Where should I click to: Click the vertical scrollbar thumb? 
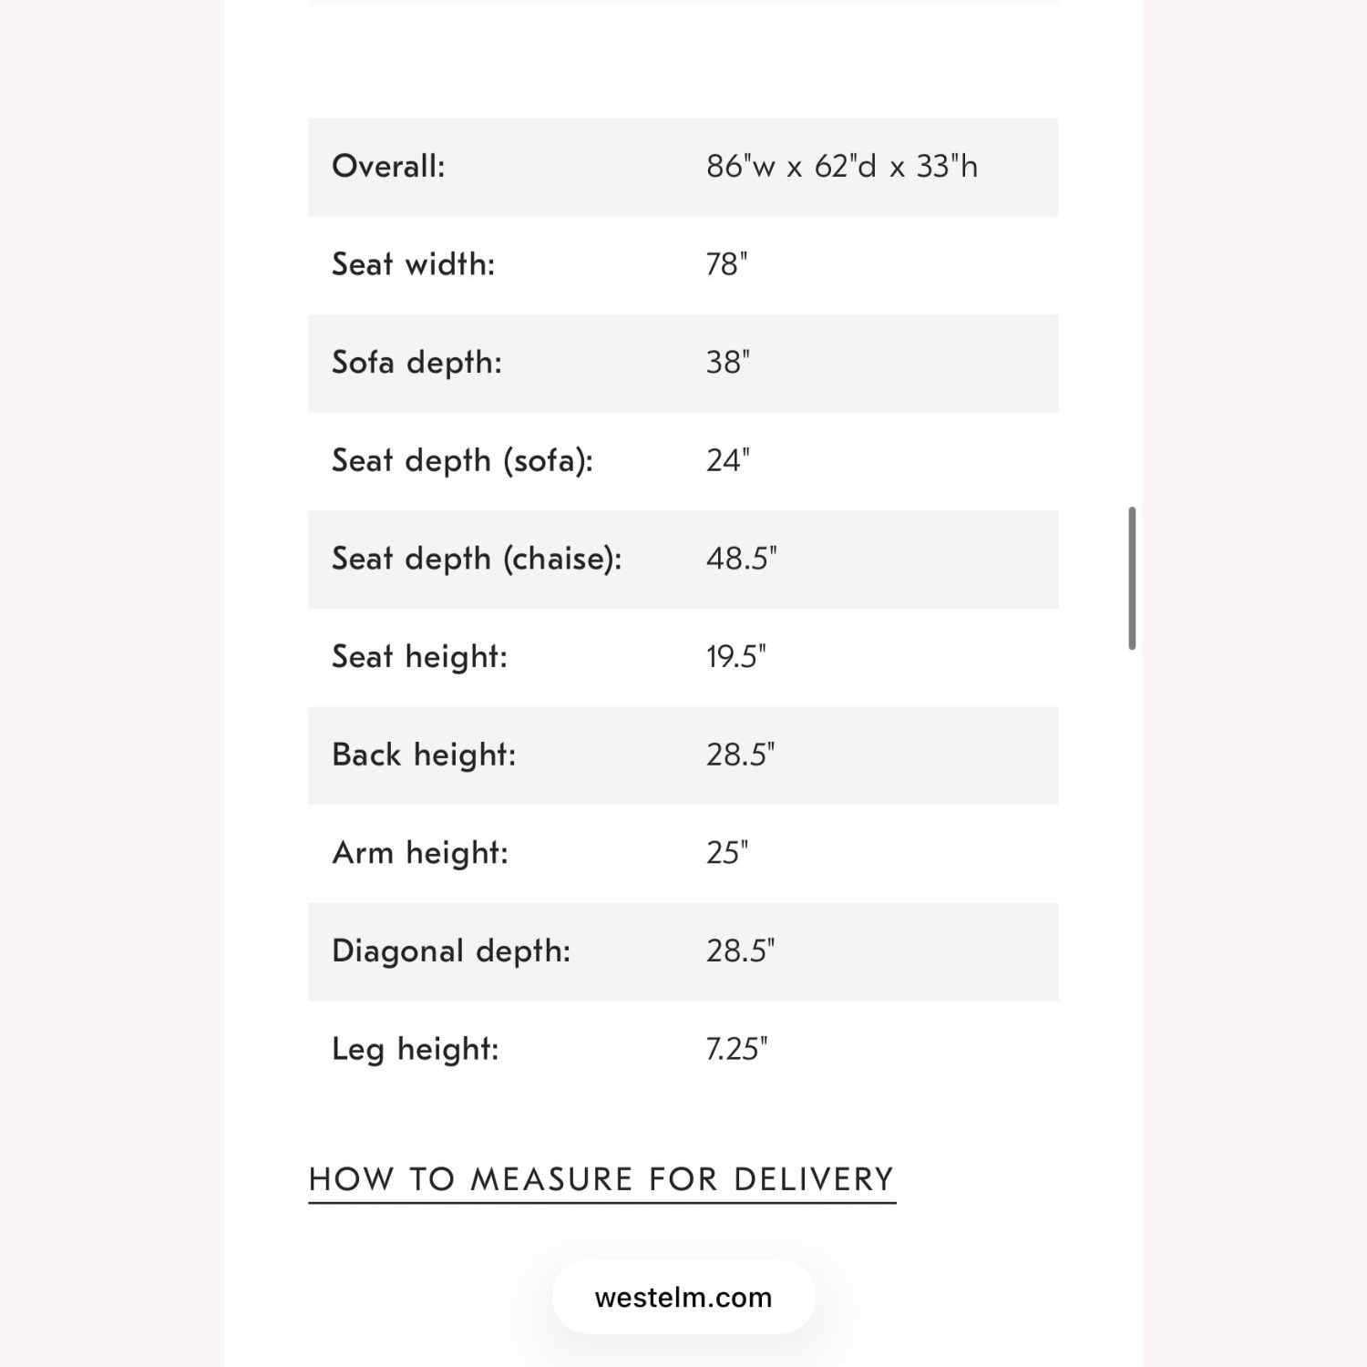point(1132,578)
